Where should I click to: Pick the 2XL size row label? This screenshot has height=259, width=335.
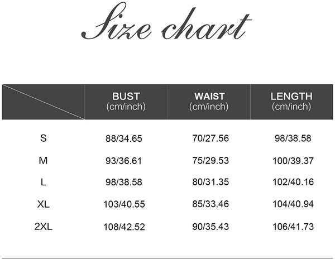(x=44, y=227)
